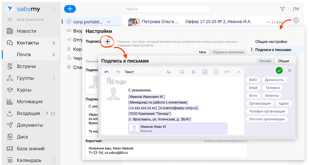
Task: Collapse the editor toolbar with chevron
Action: point(238,72)
